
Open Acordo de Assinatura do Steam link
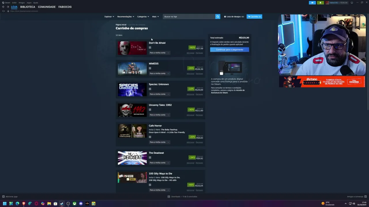[228, 91]
